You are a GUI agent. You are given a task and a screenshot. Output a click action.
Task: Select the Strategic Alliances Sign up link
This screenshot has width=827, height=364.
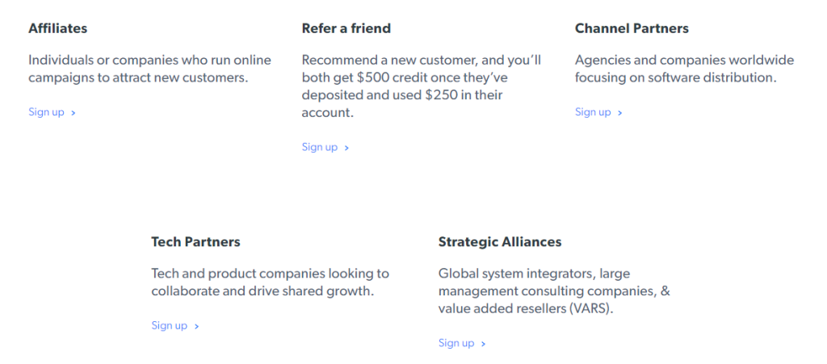(x=456, y=343)
